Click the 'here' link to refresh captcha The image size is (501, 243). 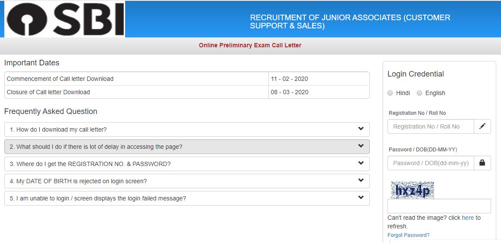pyautogui.click(x=468, y=218)
